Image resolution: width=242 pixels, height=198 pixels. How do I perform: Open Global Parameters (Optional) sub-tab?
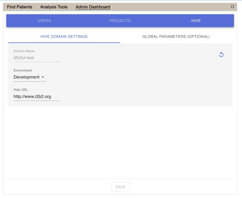coord(176,37)
